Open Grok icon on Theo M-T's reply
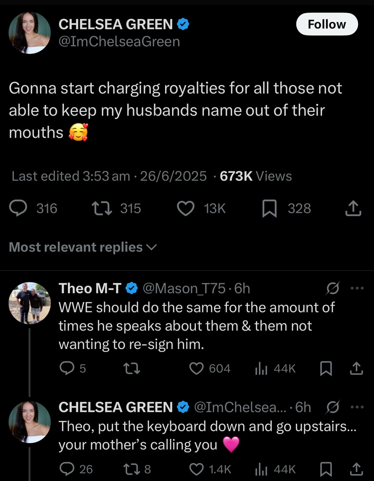The width and height of the screenshot is (374, 481). pyautogui.click(x=333, y=288)
